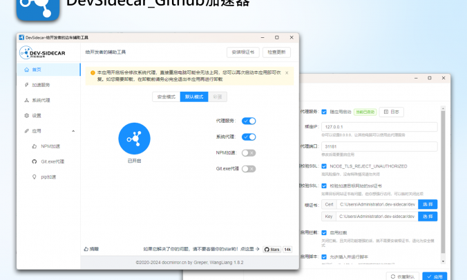Click the settings window vertical scrollbar thumb

click(444, 182)
